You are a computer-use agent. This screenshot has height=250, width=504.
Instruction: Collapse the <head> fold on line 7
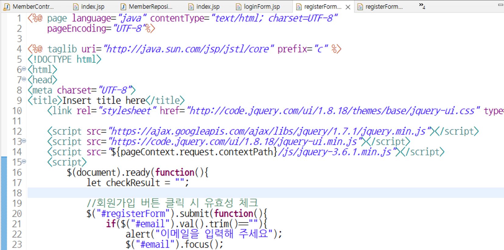[24, 79]
